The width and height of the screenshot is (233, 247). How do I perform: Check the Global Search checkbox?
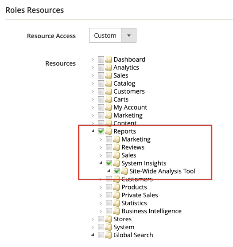click(x=101, y=235)
